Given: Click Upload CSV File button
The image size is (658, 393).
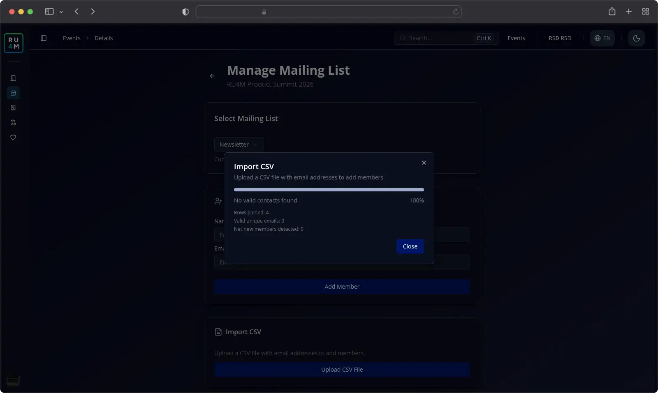Looking at the screenshot, I should point(342,370).
